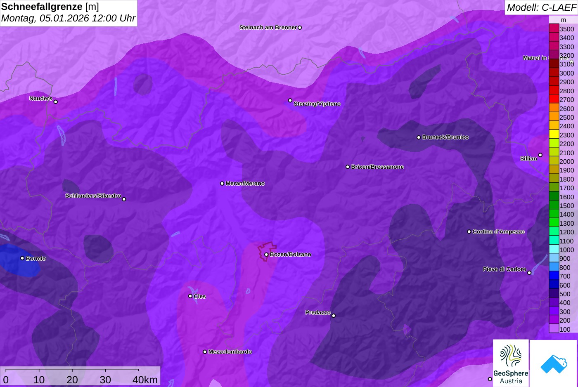Select the 2800 m red legend color
Image resolution: width=578 pixels, height=387 pixels.
coord(554,90)
